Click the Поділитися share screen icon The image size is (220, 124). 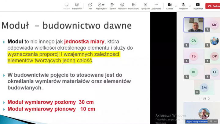click(198, 6)
